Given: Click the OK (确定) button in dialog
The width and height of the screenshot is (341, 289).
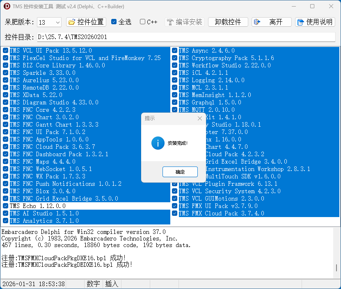Looking at the screenshot, I should (x=180, y=172).
